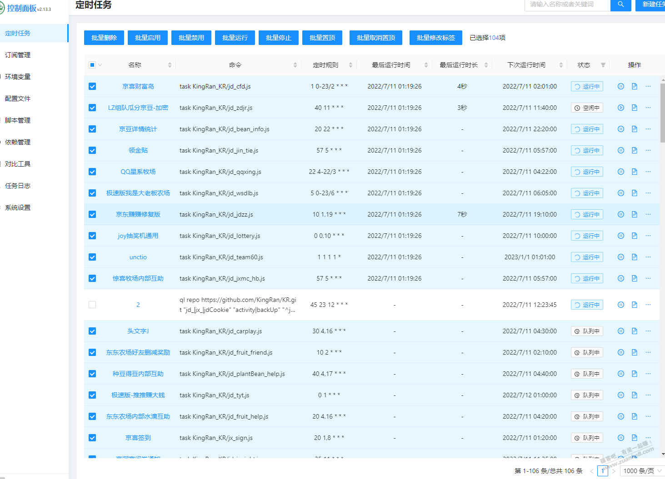Open 任务日志 from the sidebar menu

18,186
